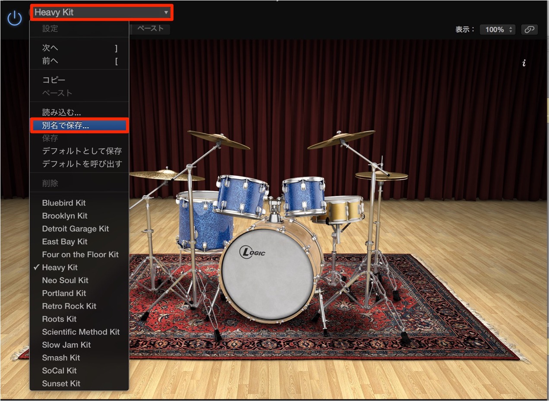Image resolution: width=549 pixels, height=401 pixels.
Task: Click the ペースト button in toolbar
Action: [151, 28]
